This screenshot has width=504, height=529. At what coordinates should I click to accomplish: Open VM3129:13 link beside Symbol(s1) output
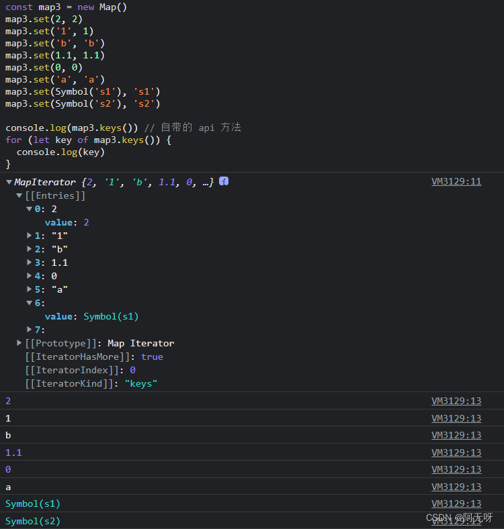click(456, 503)
